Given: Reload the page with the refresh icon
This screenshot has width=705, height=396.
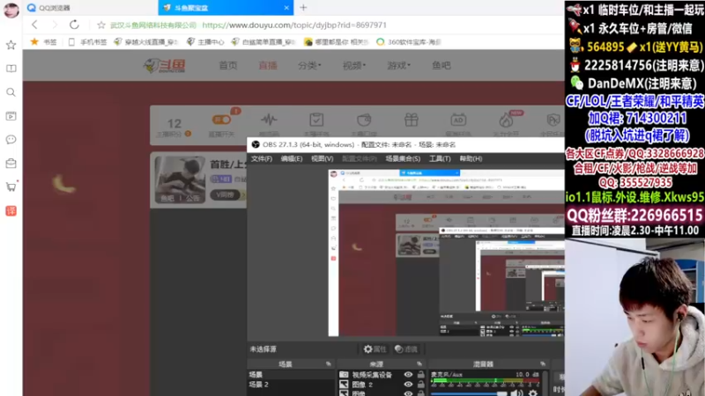Looking at the screenshot, I should tap(74, 25).
